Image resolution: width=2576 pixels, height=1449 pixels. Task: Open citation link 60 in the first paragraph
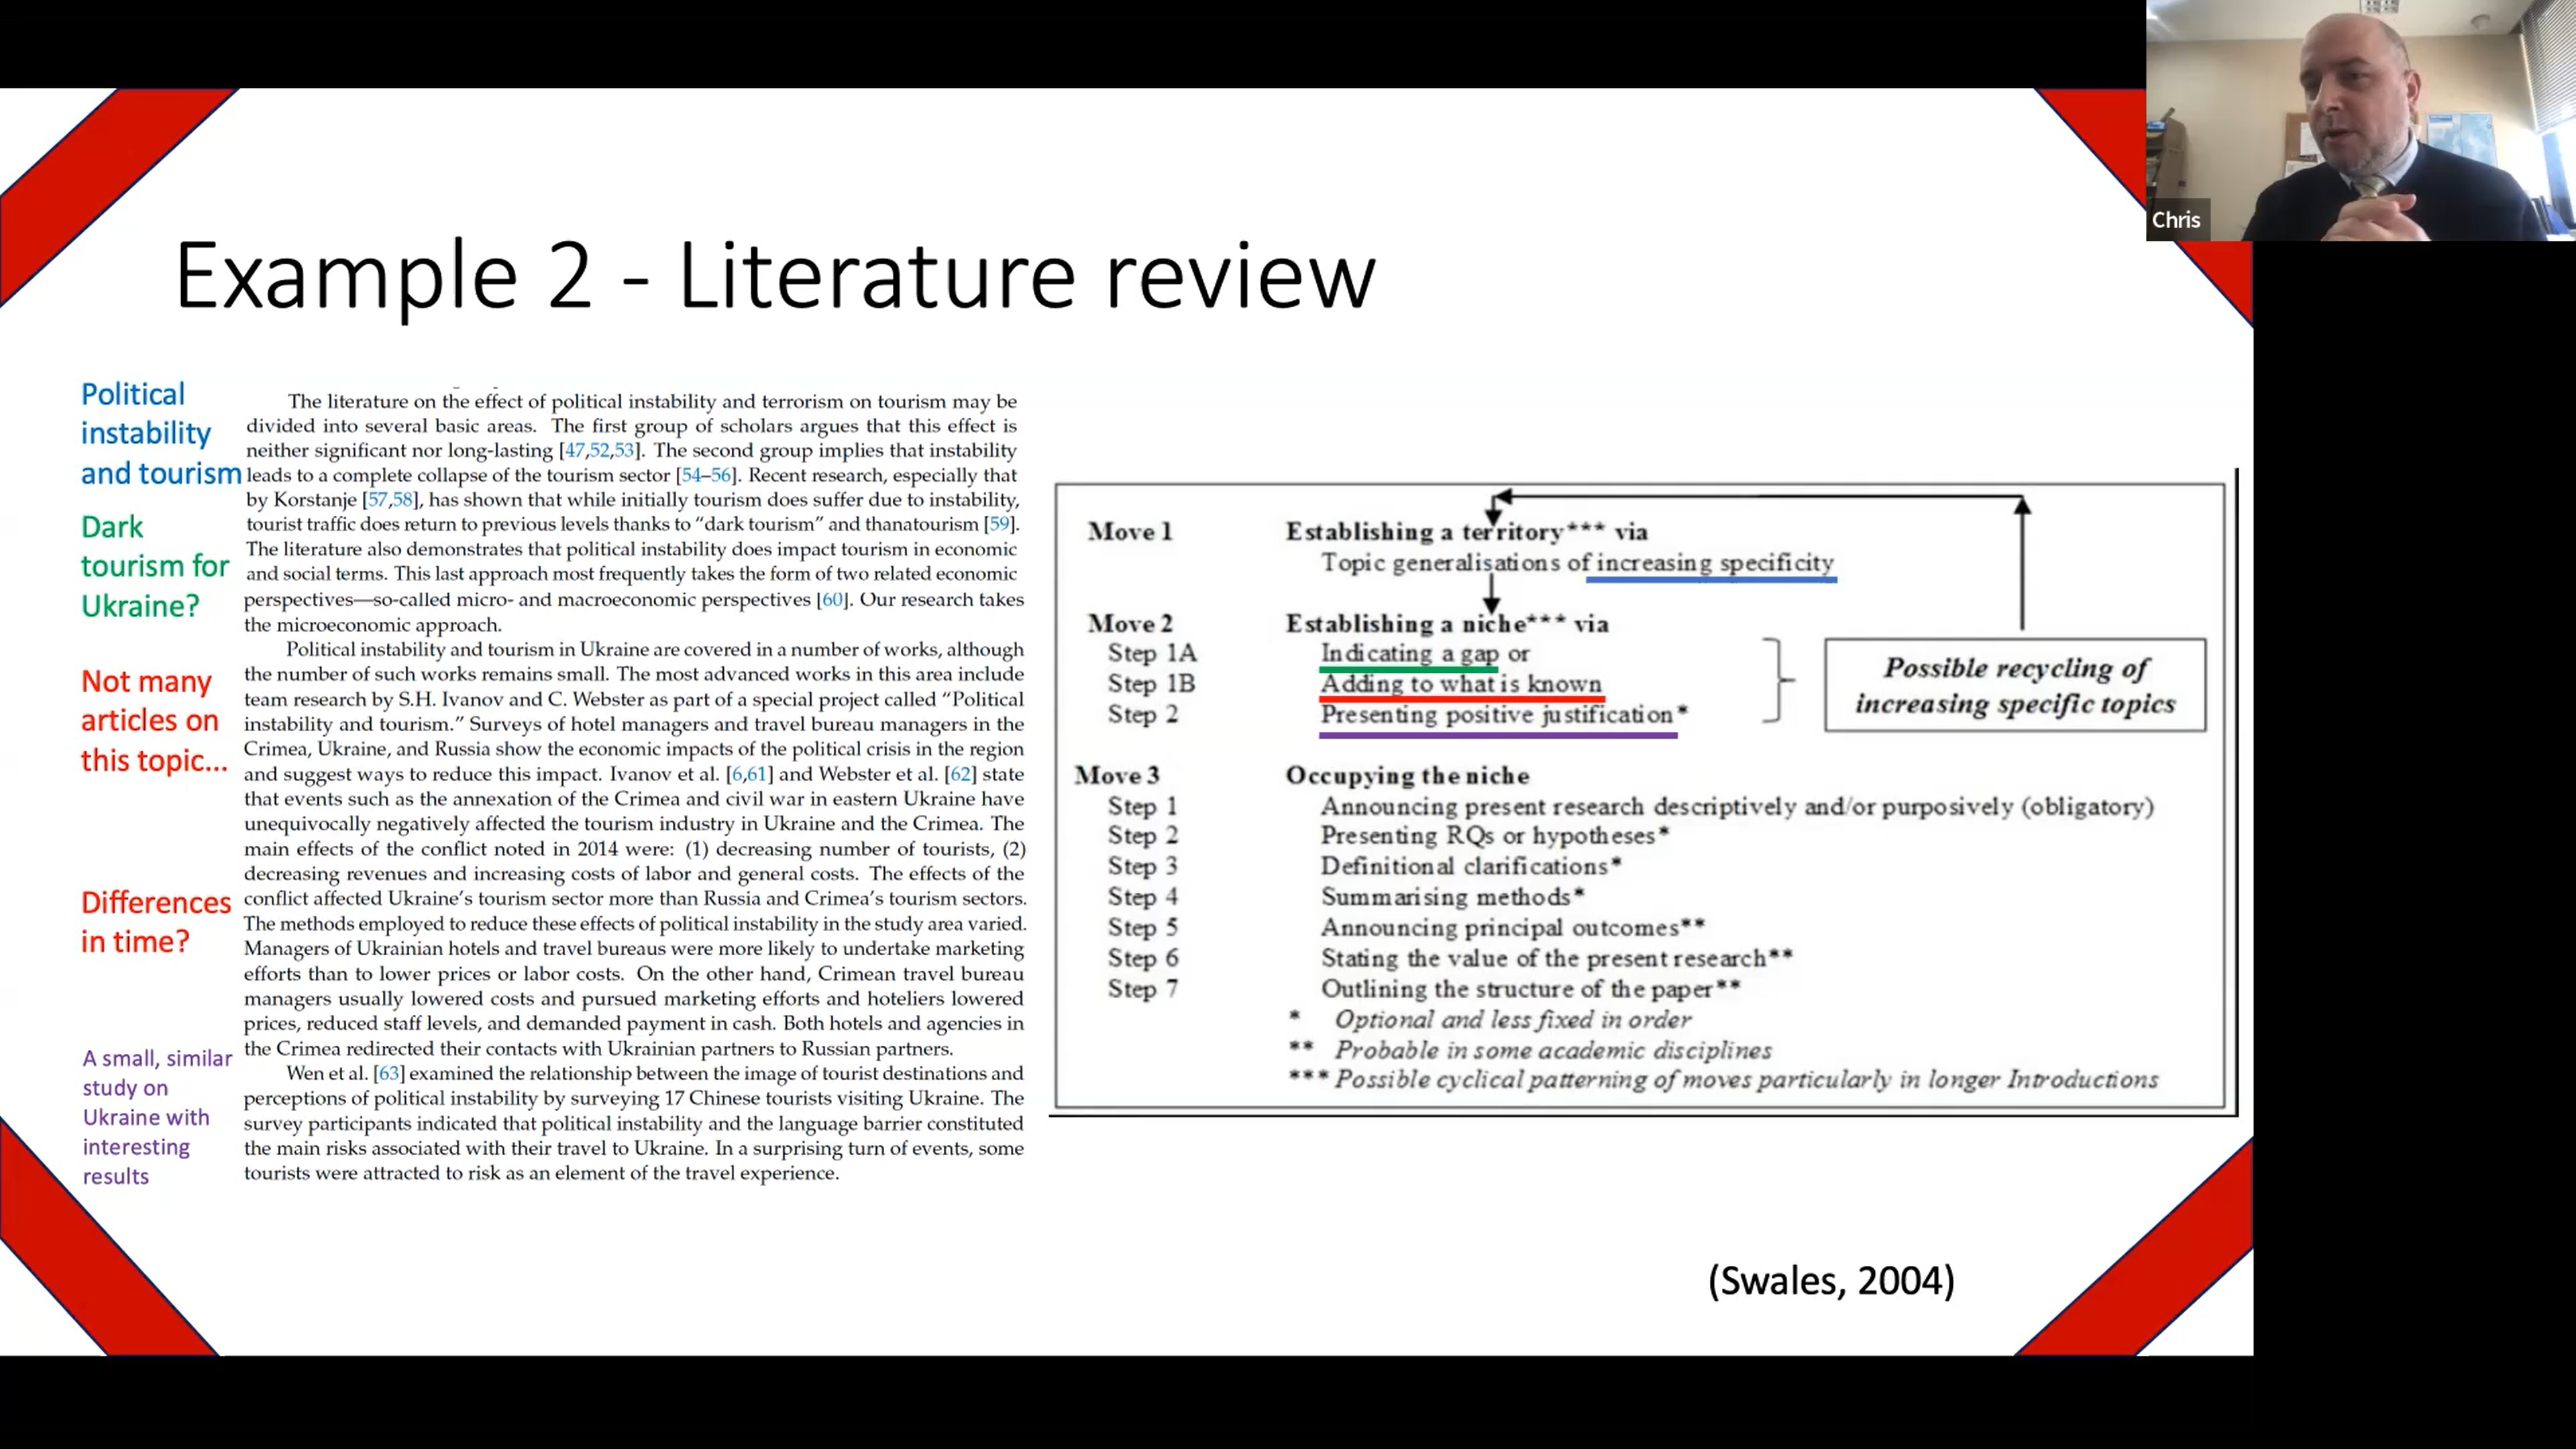832,599
